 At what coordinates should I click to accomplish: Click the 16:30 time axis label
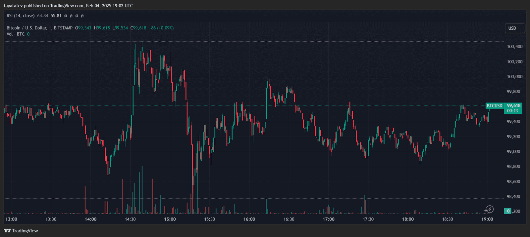point(289,219)
